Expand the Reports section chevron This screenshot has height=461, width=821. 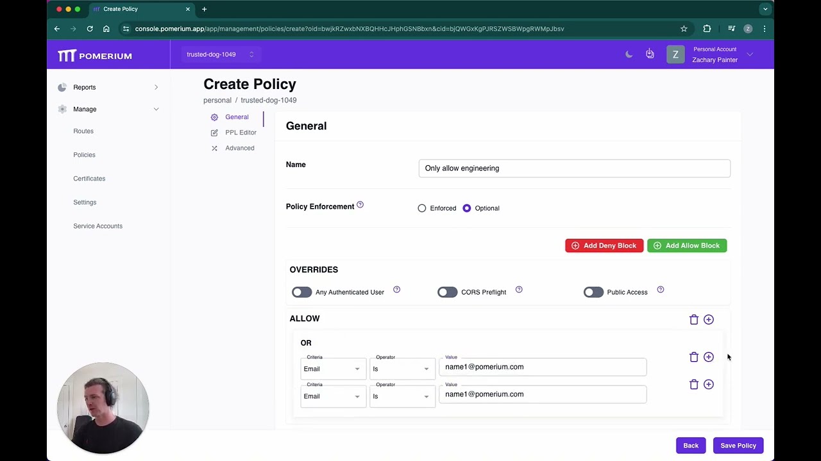click(156, 87)
